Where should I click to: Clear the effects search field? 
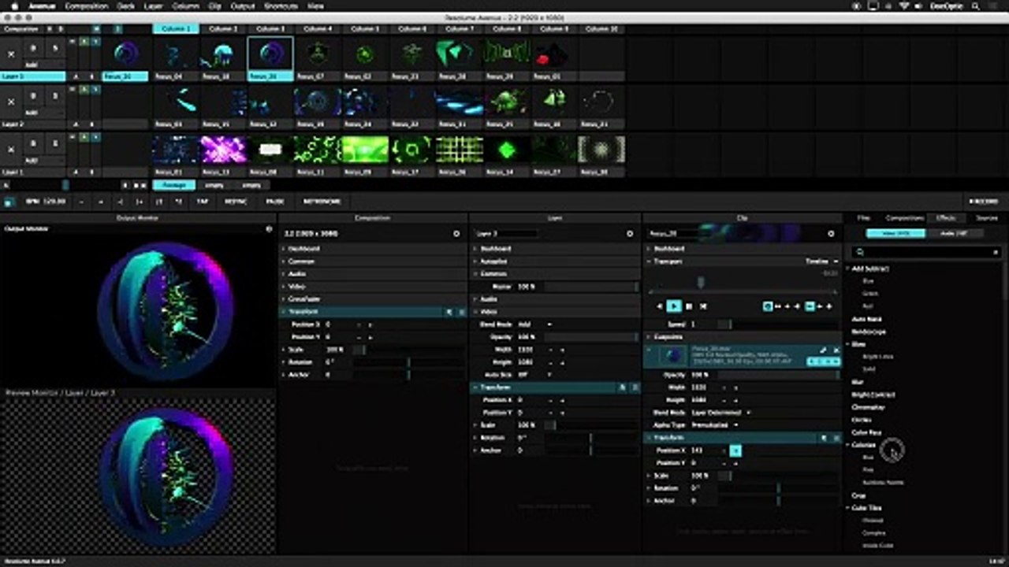pyautogui.click(x=996, y=252)
